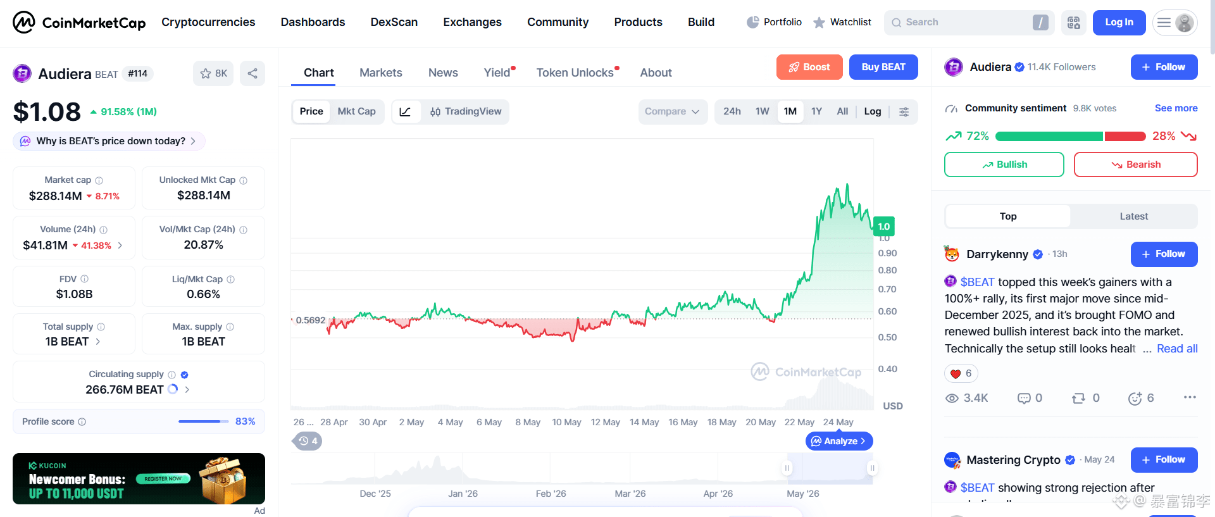Click the Buy BEAT button
Screen dimensions: 1215x517
[x=883, y=67]
